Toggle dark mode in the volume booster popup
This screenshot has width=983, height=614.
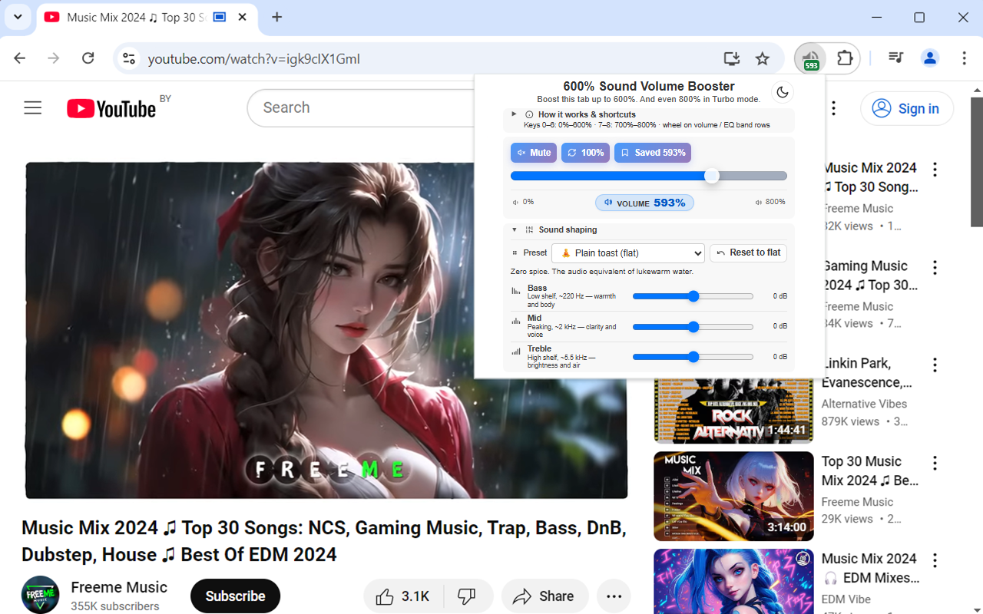click(783, 92)
